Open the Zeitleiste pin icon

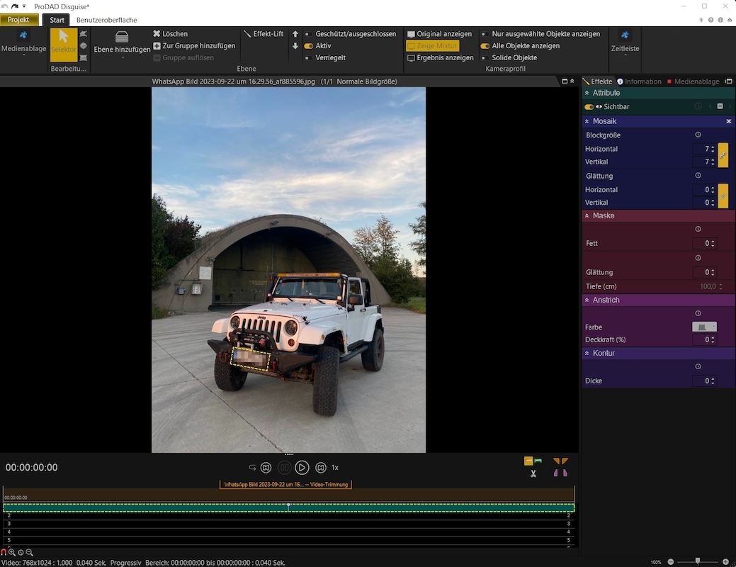click(x=624, y=35)
